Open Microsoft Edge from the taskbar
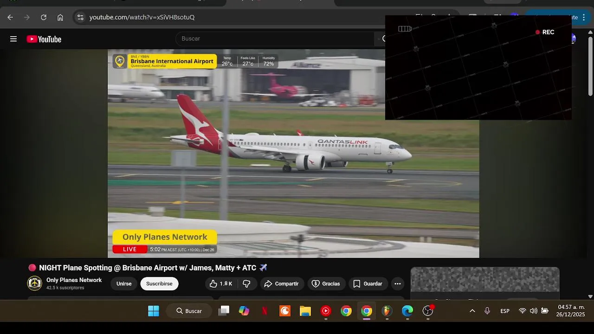The image size is (594, 334). click(x=407, y=311)
